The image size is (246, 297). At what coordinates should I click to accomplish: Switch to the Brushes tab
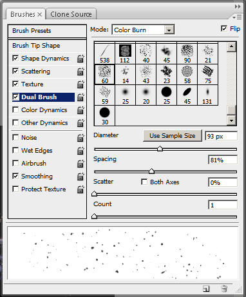click(x=23, y=14)
